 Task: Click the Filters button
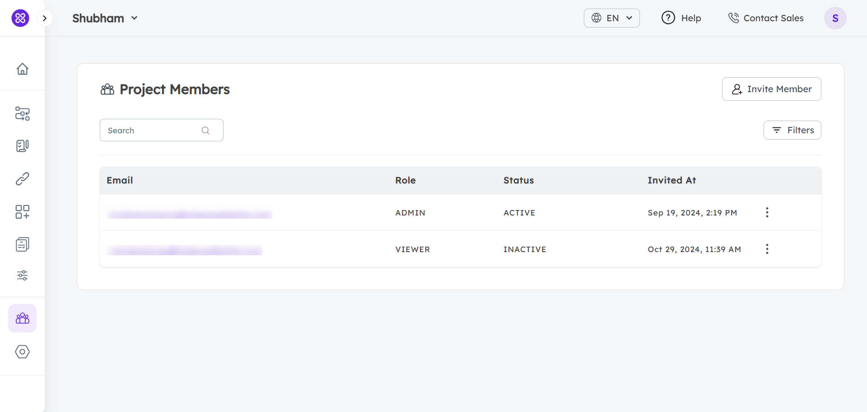click(x=792, y=130)
